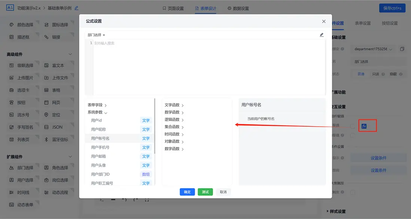
Task: Click the pencil edit icon beside 部门选择
Action: pyautogui.click(x=322, y=34)
